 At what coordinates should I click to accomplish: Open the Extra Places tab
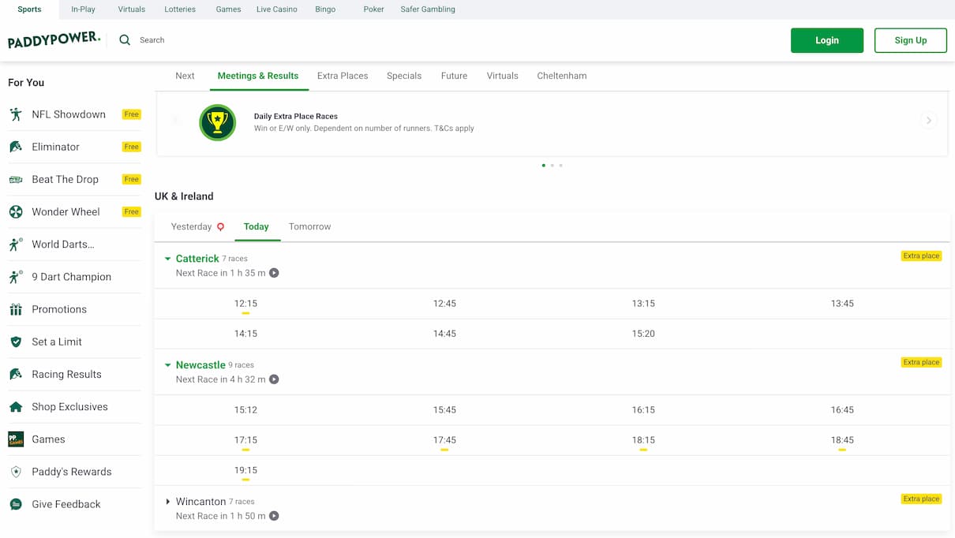[x=342, y=76]
